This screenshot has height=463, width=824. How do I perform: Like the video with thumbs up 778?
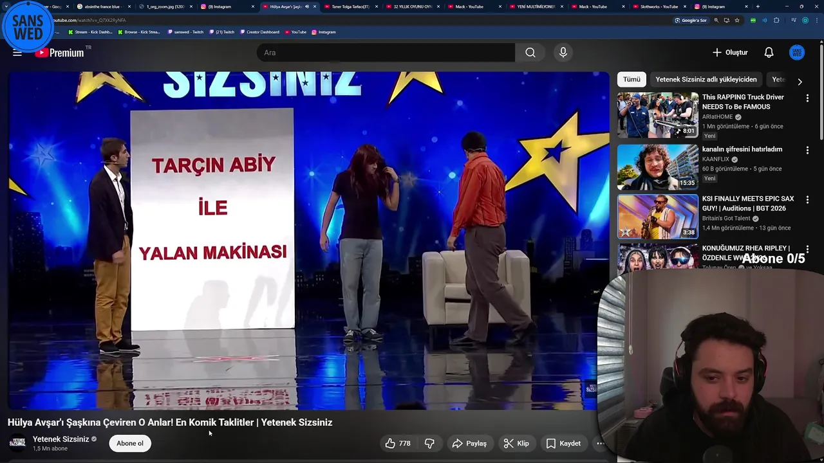point(398,443)
